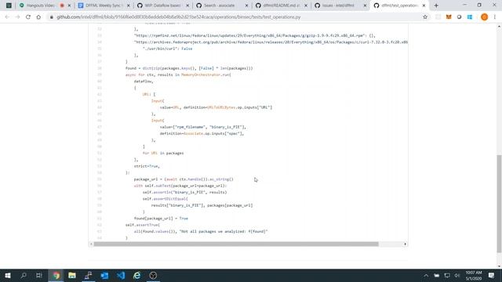Click the URL address bar

[237, 17]
